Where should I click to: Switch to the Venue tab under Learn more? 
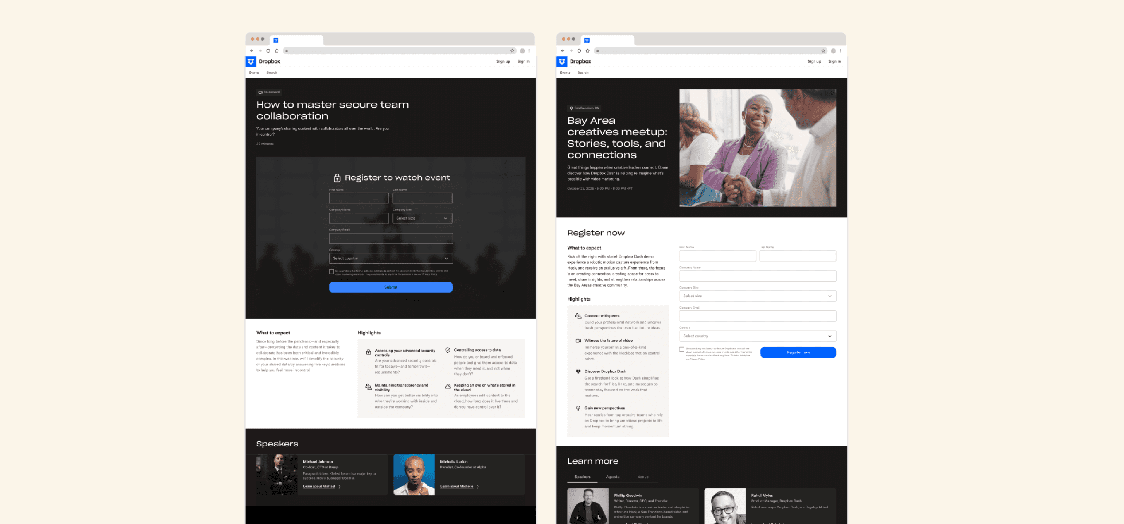click(643, 477)
